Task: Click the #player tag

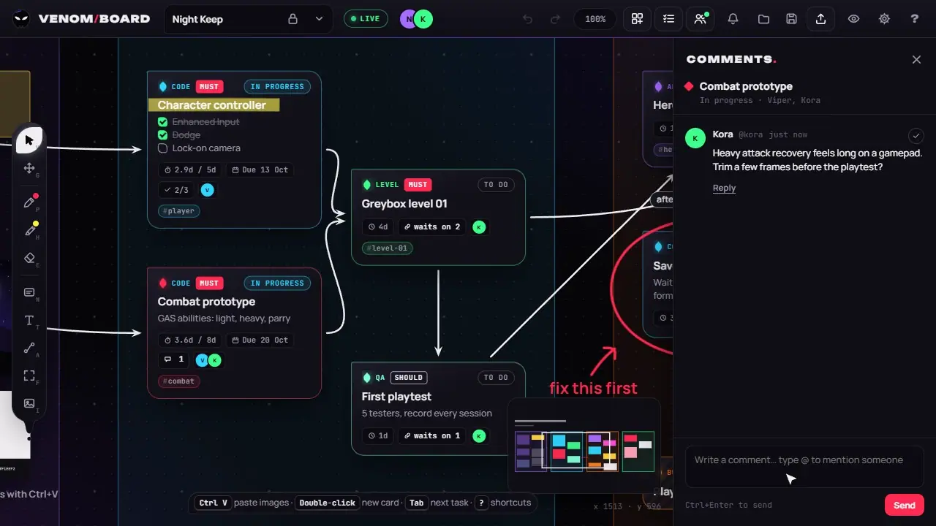Action: pos(179,211)
